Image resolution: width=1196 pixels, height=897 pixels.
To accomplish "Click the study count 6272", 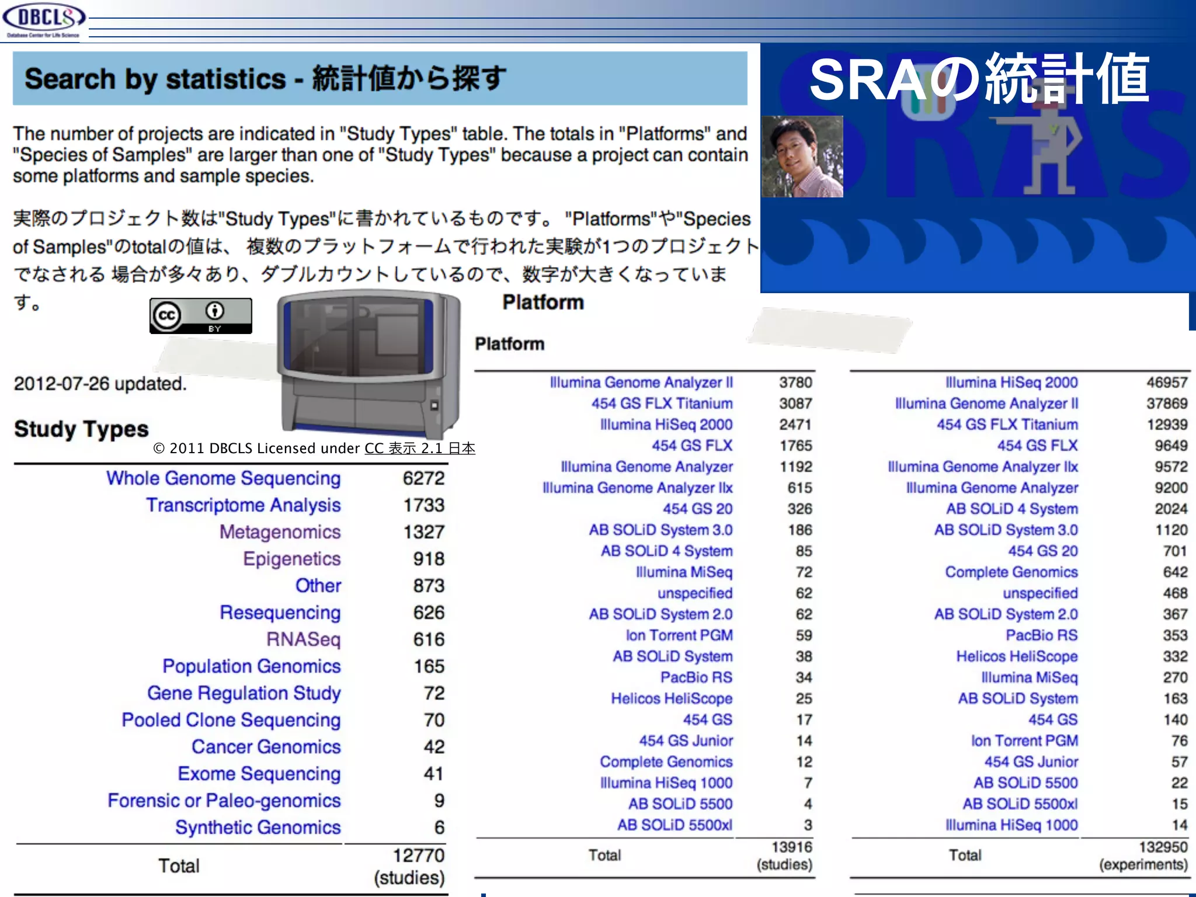I will tap(424, 478).
